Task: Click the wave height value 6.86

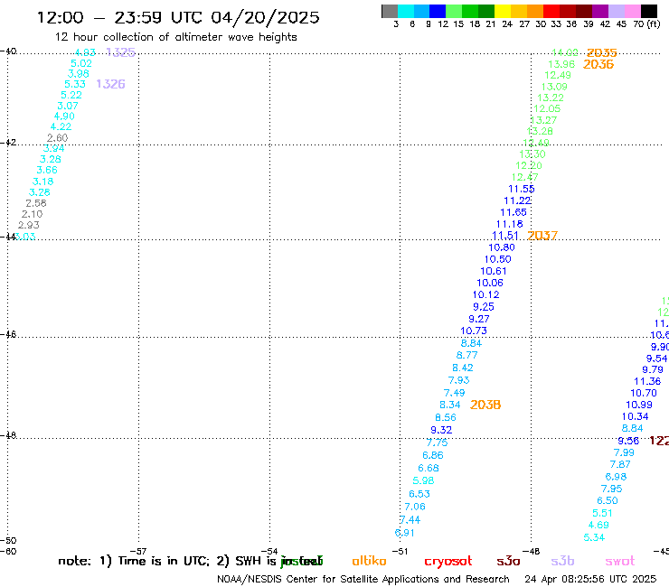Action: coord(433,456)
